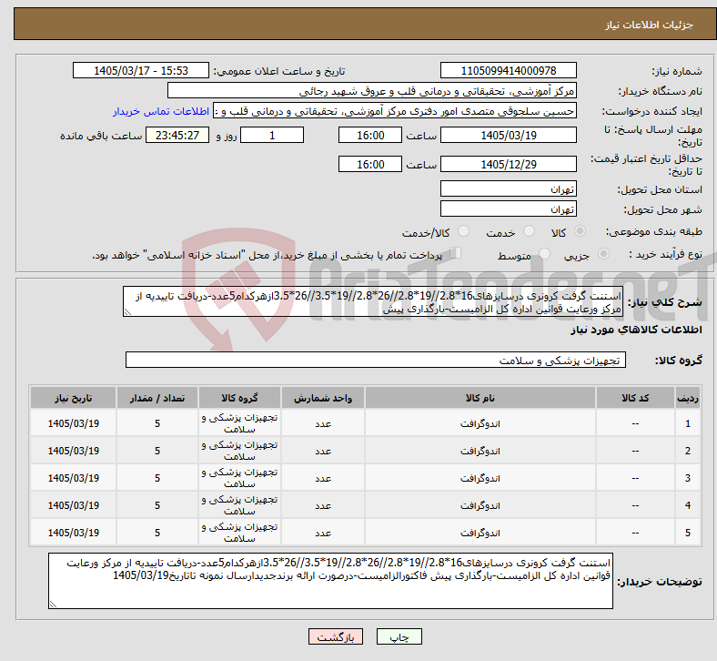
Task: Click the response deadline date 1405/03/19 field
Action: pos(508,136)
